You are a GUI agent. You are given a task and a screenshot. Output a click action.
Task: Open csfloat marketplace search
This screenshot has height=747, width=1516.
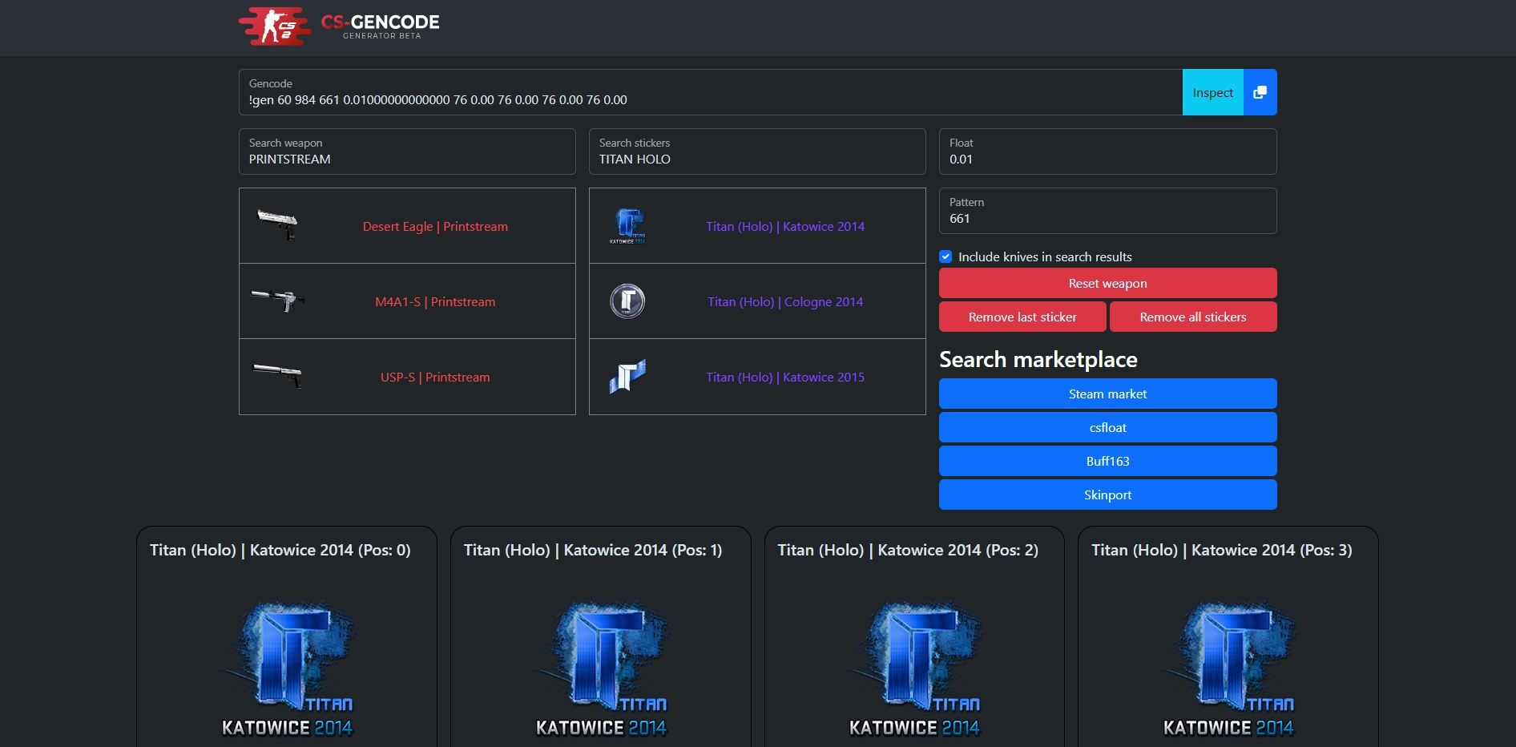[1108, 427]
